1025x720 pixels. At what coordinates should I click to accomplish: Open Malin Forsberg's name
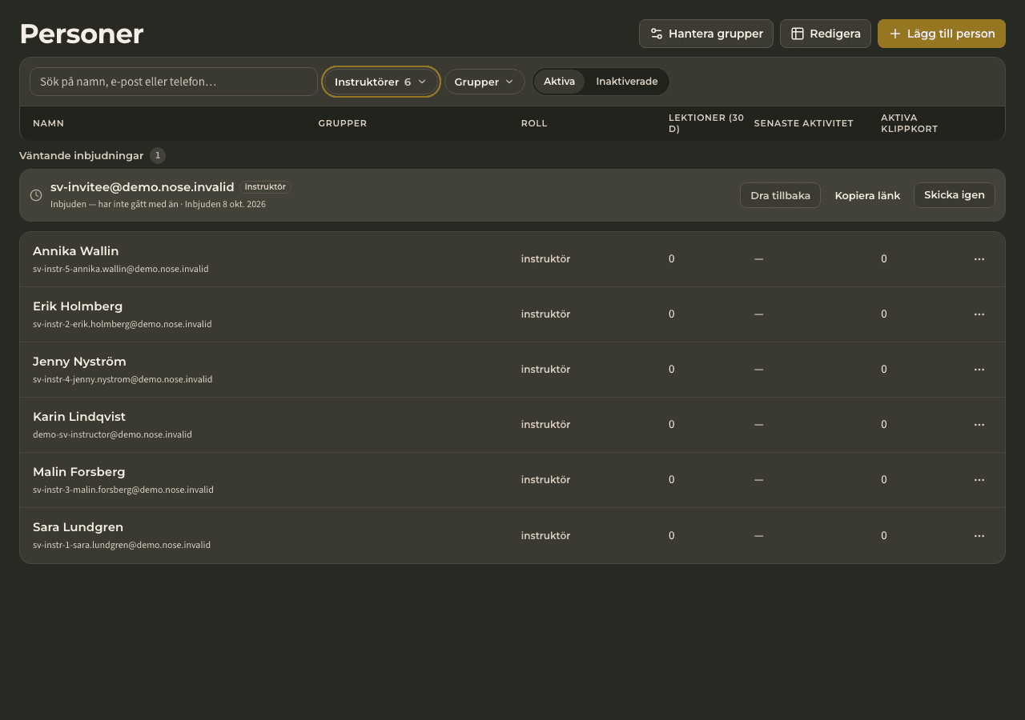[x=79, y=472]
